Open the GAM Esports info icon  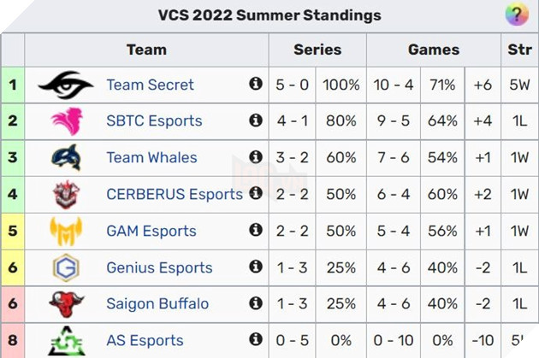tap(255, 230)
